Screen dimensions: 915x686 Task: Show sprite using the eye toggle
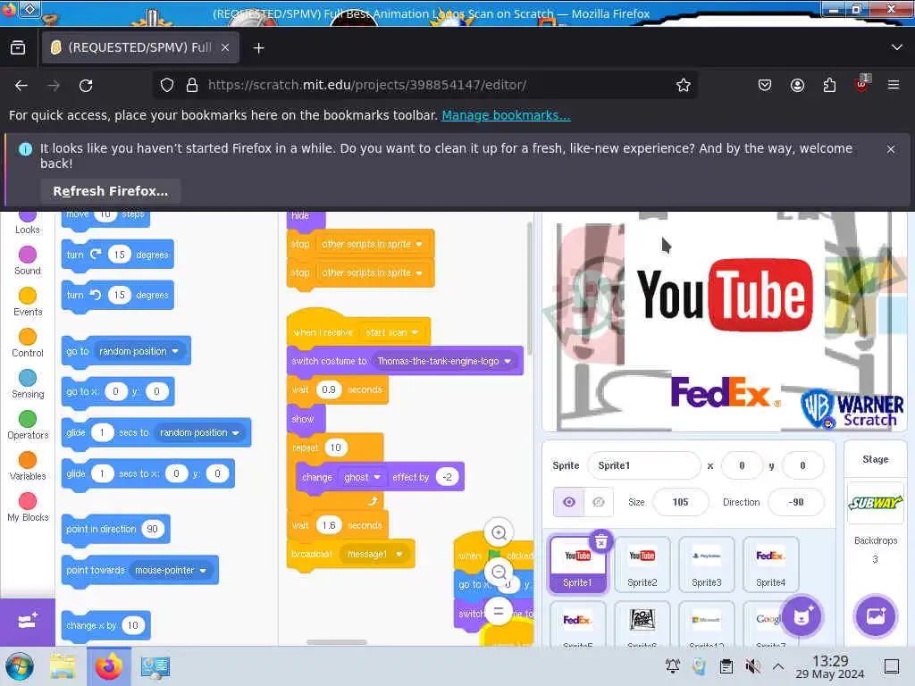click(569, 502)
